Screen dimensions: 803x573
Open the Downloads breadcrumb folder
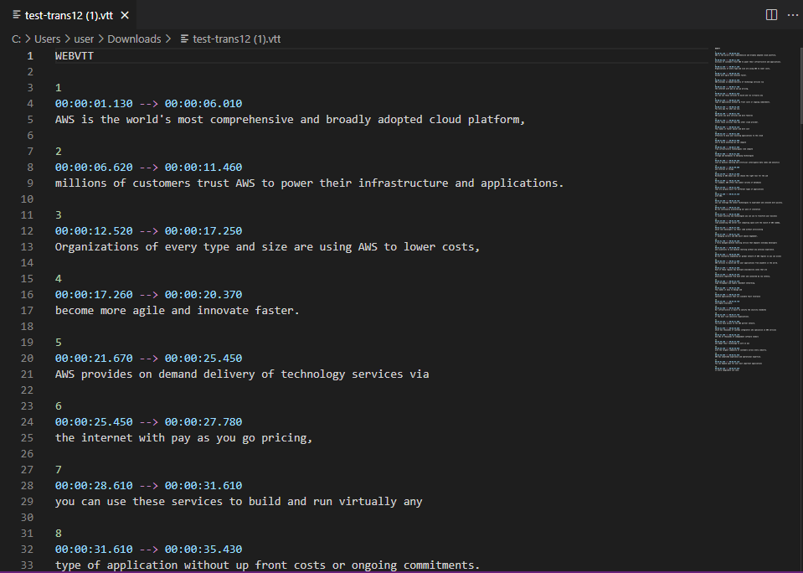point(134,39)
